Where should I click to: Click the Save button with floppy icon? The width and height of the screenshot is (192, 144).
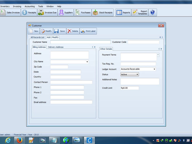[60, 31]
